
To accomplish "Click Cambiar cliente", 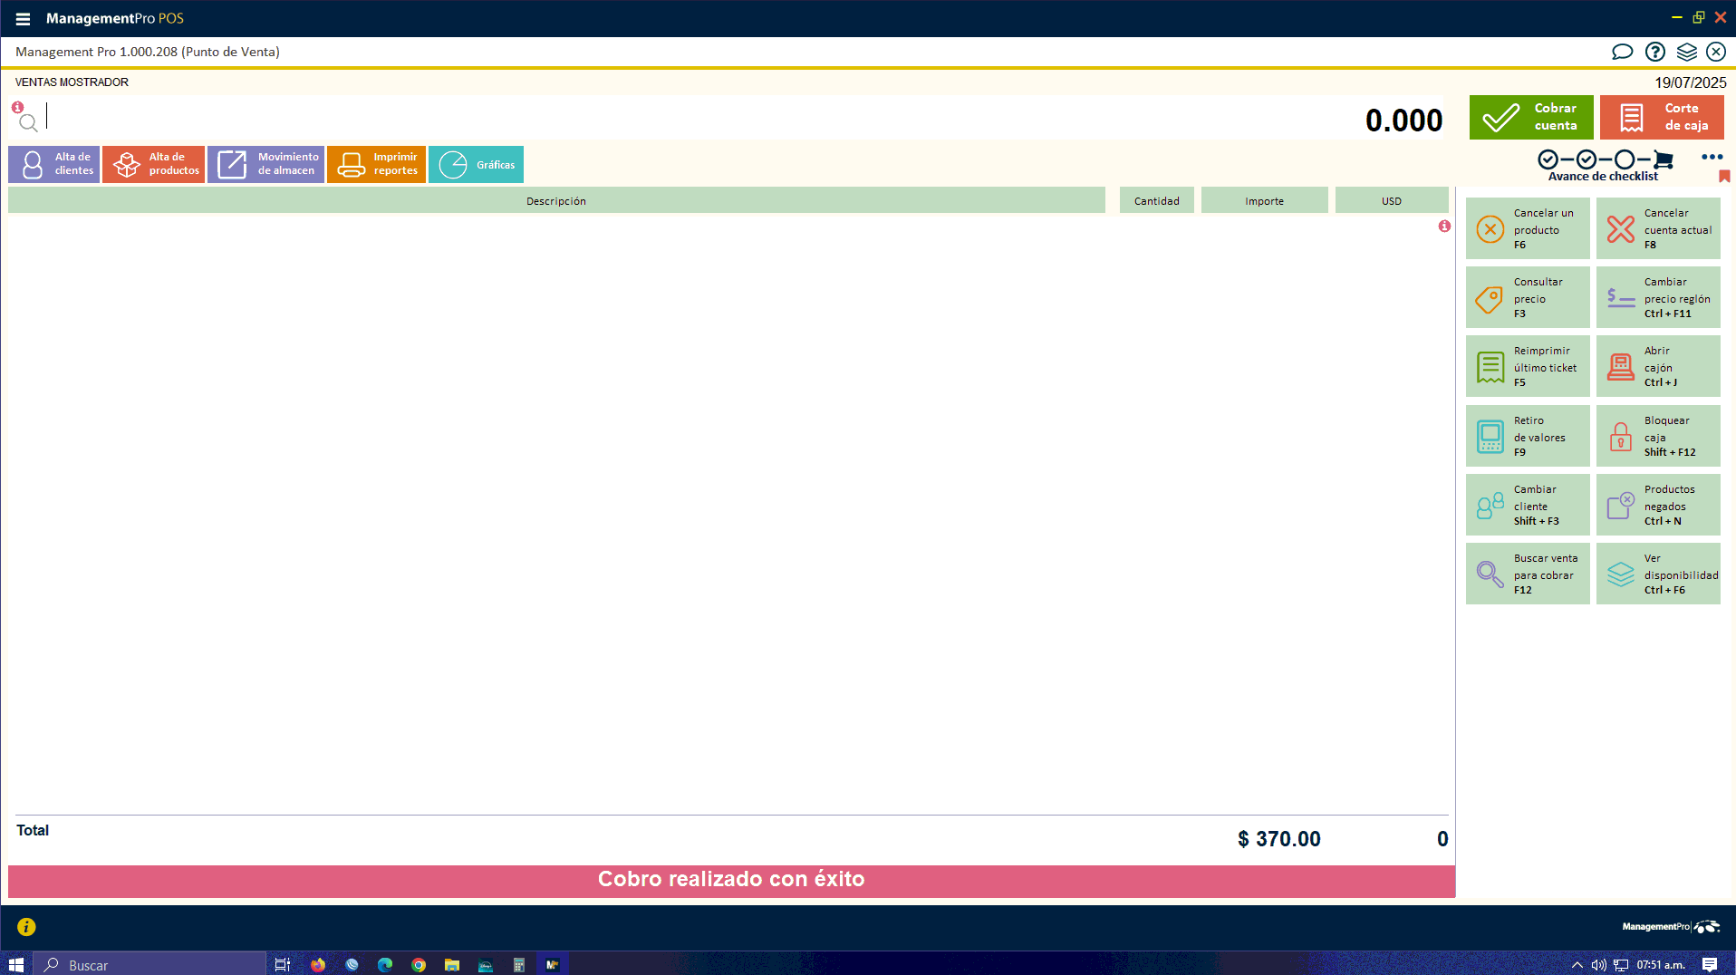I will [x=1528, y=505].
